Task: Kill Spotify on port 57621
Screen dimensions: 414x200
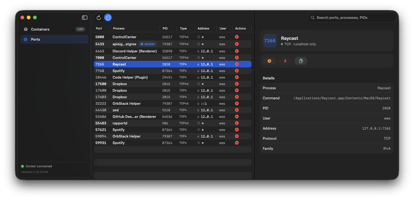Action: click(237, 130)
